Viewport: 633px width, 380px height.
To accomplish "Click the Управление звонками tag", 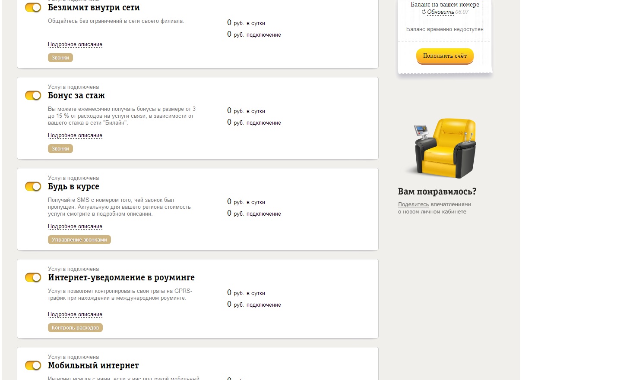I will (79, 240).
